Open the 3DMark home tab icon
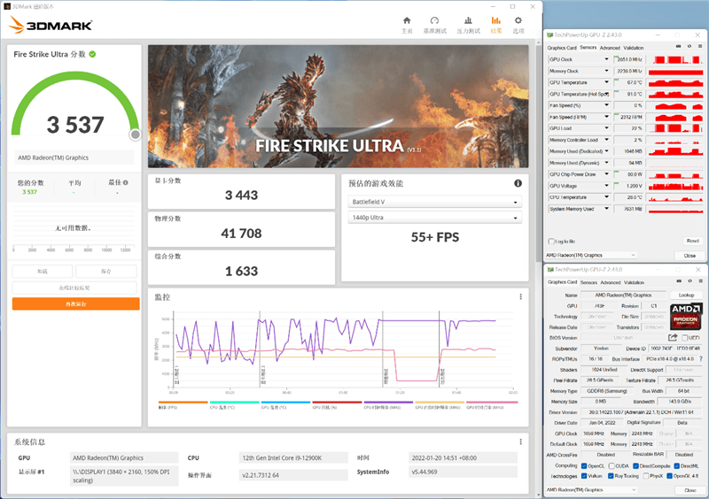Image resolution: width=709 pixels, height=499 pixels. pyautogui.click(x=407, y=20)
